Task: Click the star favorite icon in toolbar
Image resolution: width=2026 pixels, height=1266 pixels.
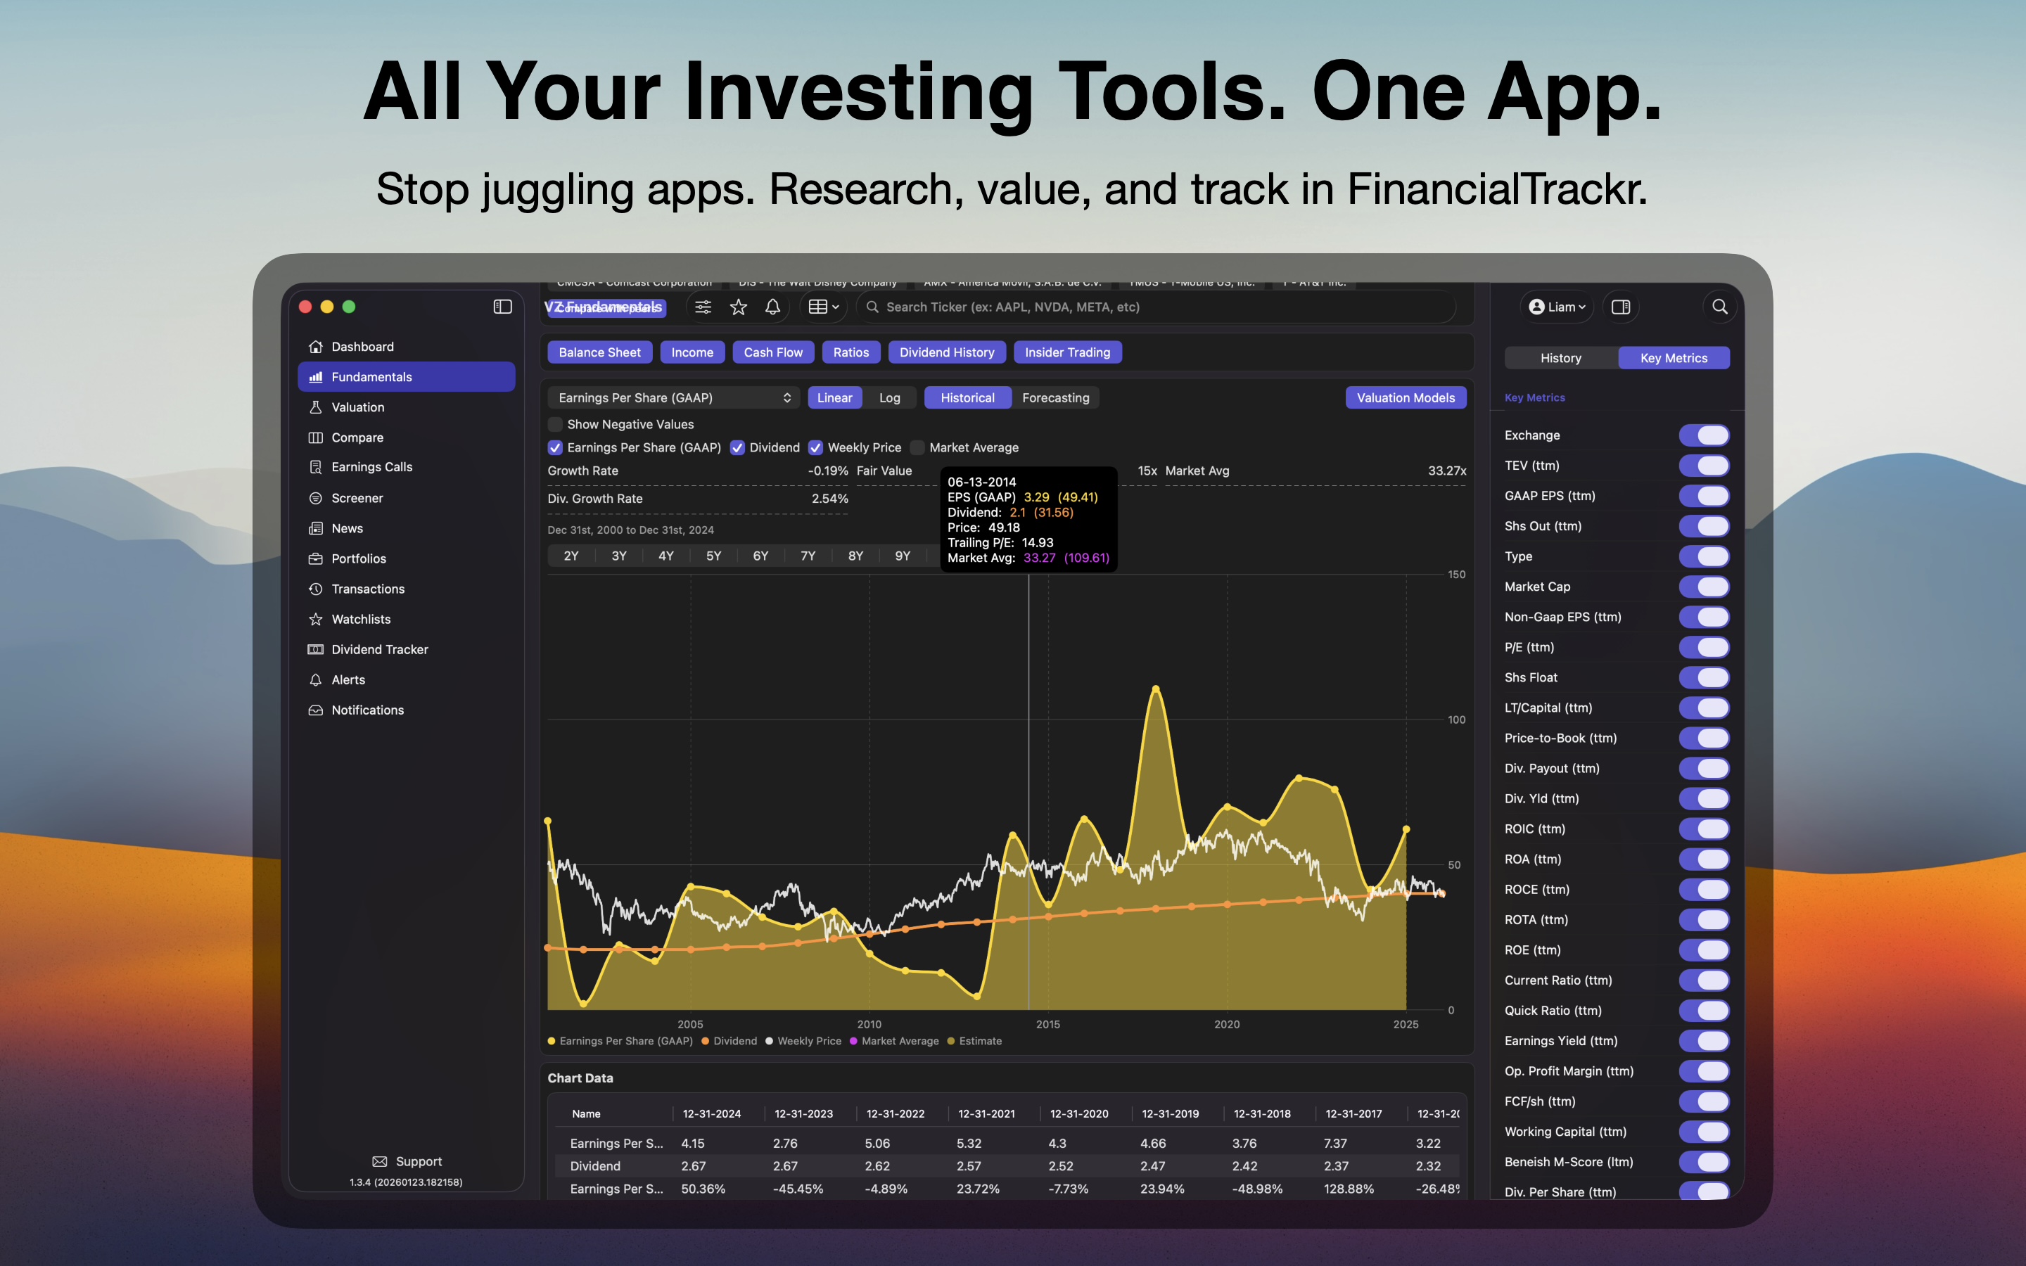Action: (739, 307)
